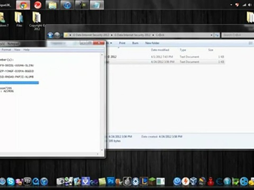This screenshot has width=254, height=190.
Task: Expand breadcrumb arrow after first G Data folder
Action: point(112,35)
